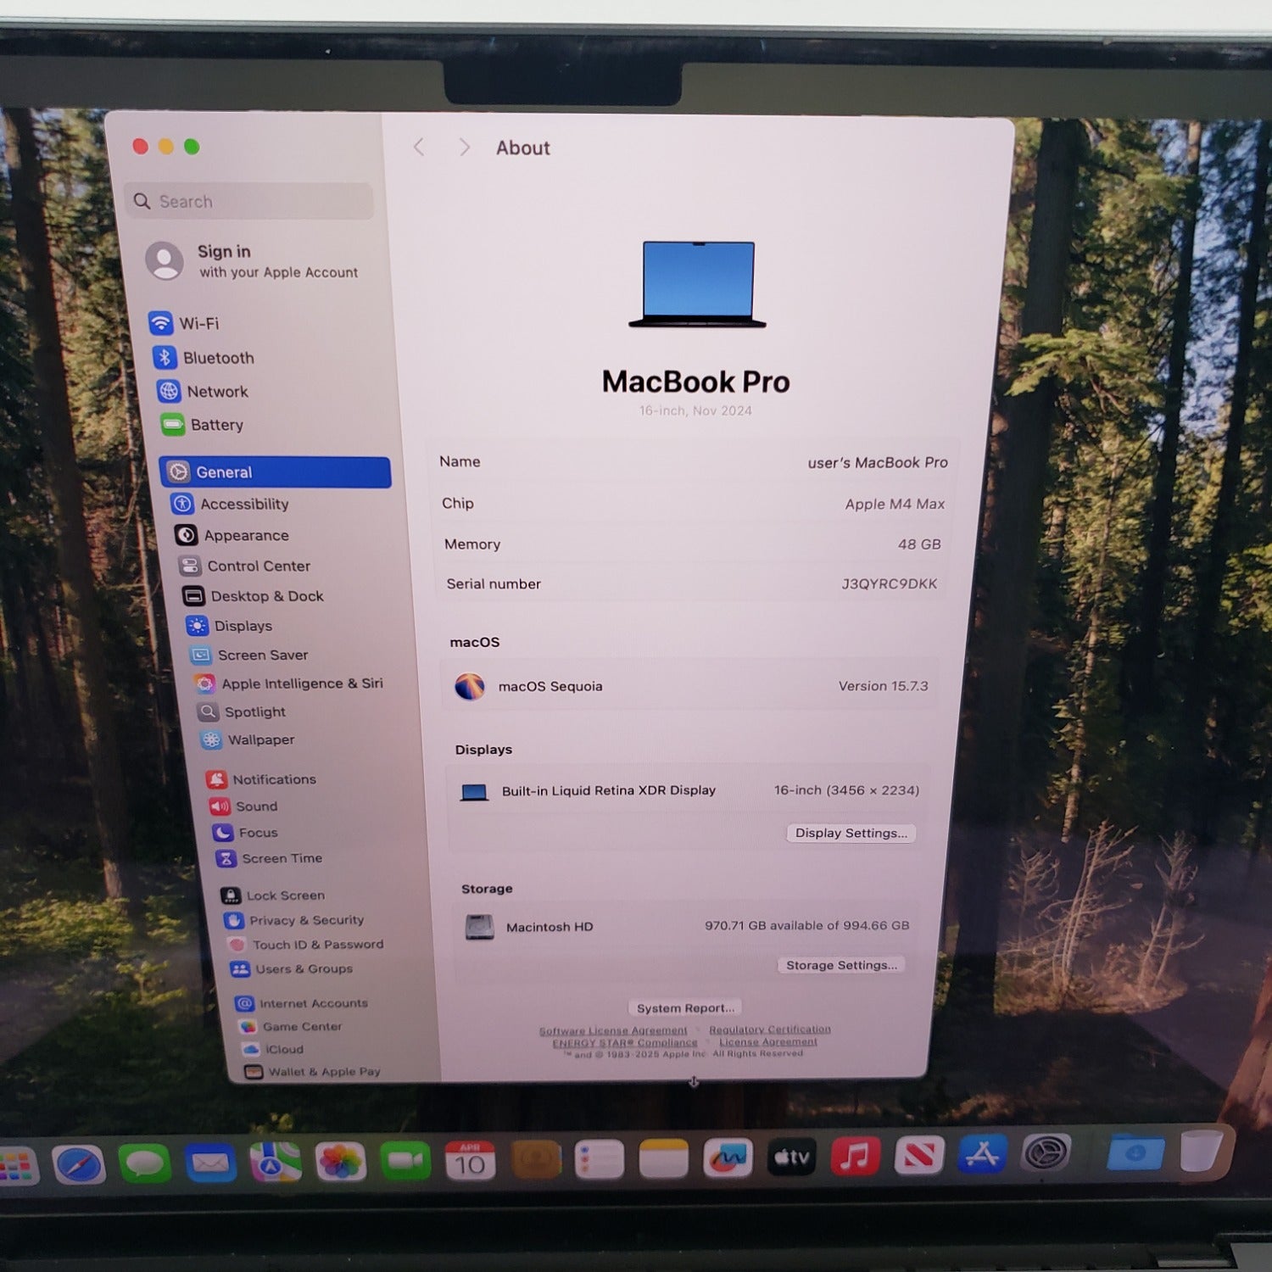Switch to Displays in sidebar
The width and height of the screenshot is (1272, 1272).
pos(243,626)
